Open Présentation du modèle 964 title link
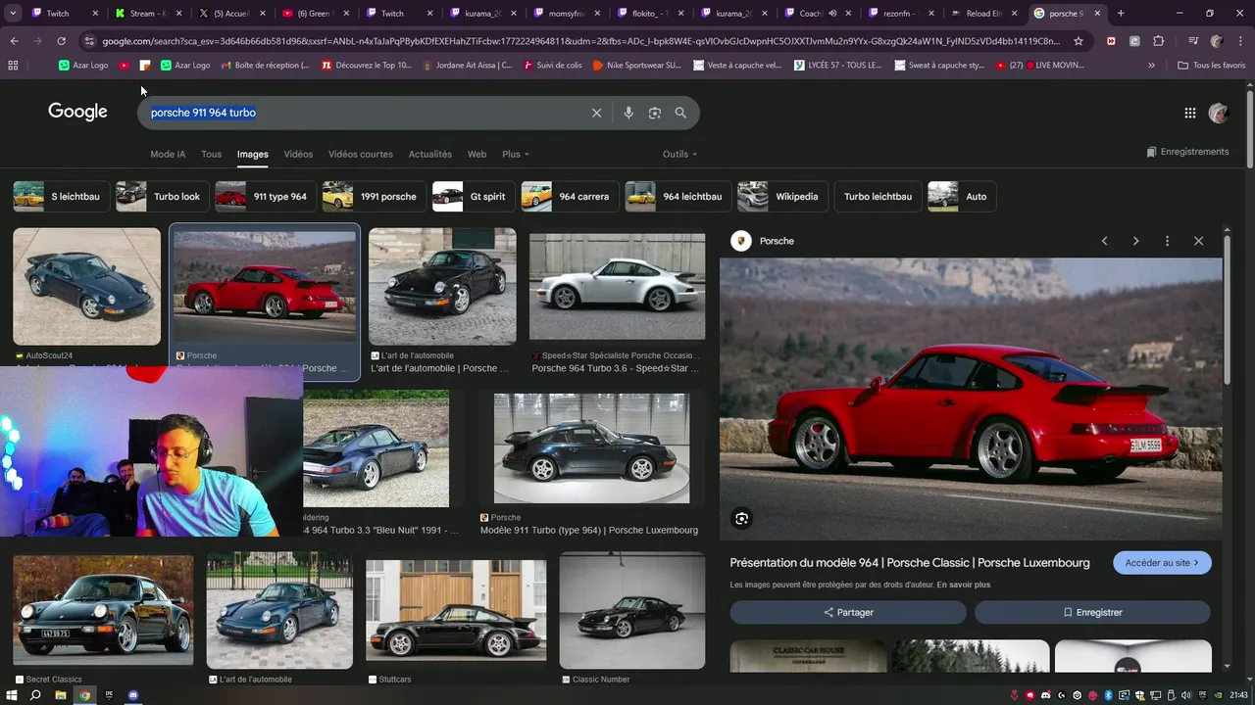Screen dimensions: 1255x705 coord(910,563)
